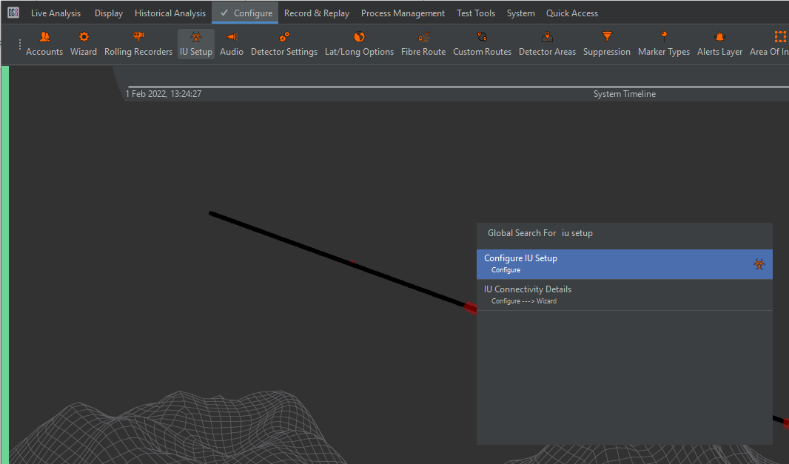Open the Accounts configuration icon
Screen dimensions: 789x464
point(44,44)
